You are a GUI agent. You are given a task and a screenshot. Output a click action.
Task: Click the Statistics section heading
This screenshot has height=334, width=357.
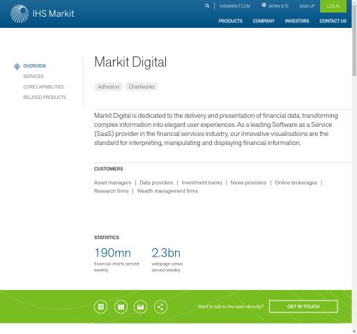[x=107, y=238]
